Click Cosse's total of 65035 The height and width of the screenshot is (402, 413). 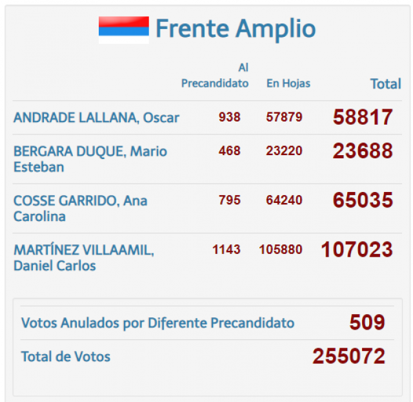[x=363, y=200]
